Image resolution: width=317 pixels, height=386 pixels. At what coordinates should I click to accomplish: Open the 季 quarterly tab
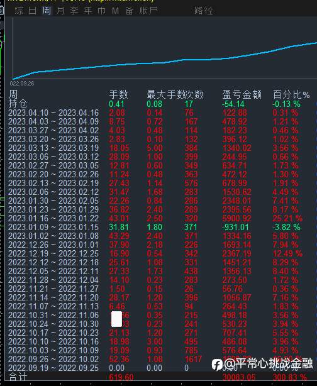pos(74,11)
